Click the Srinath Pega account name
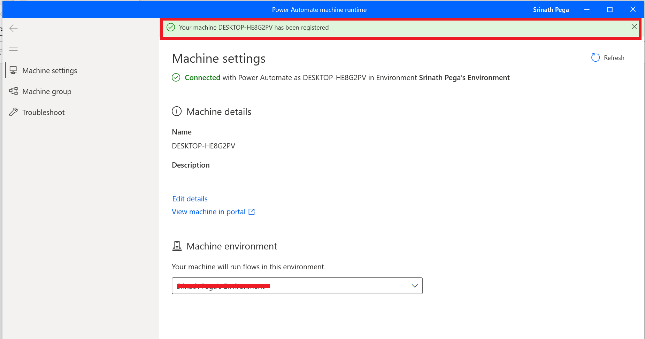Image resolution: width=645 pixels, height=339 pixels. pos(551,10)
